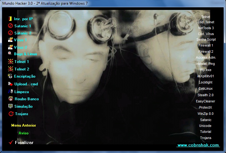Viewport: 226px width, 153px height.
Task: Click the icon next to Inv. por IP
Action: tap(10, 19)
